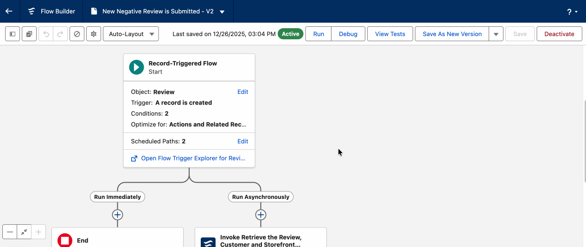The width and height of the screenshot is (586, 247).
Task: Click the circle-slash error icon in toolbar
Action: click(77, 34)
